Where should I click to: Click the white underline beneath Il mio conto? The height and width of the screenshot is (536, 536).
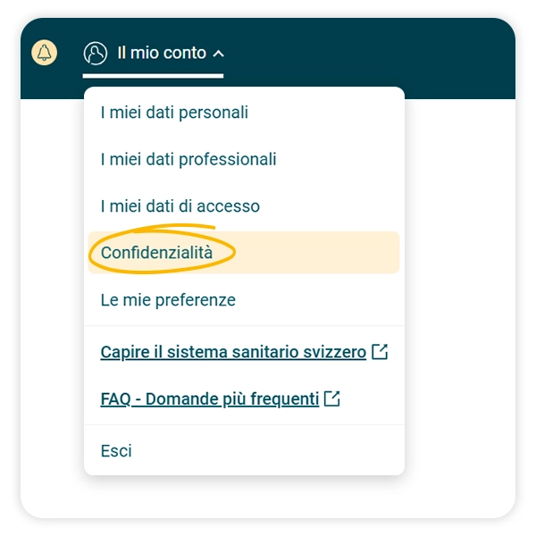click(x=153, y=76)
